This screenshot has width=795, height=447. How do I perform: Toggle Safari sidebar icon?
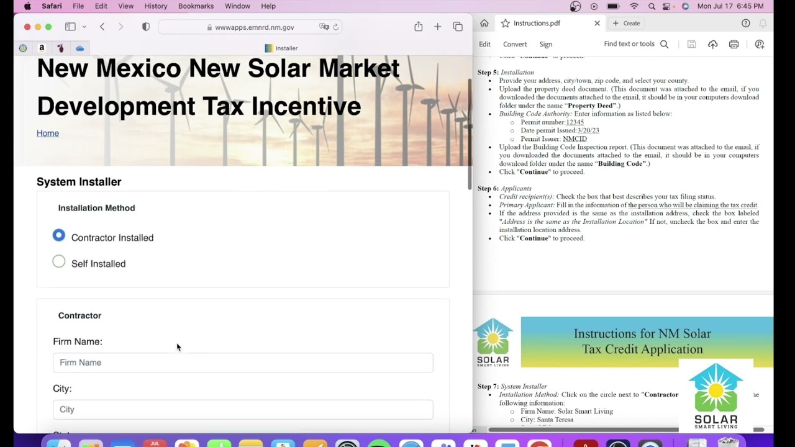click(x=70, y=27)
